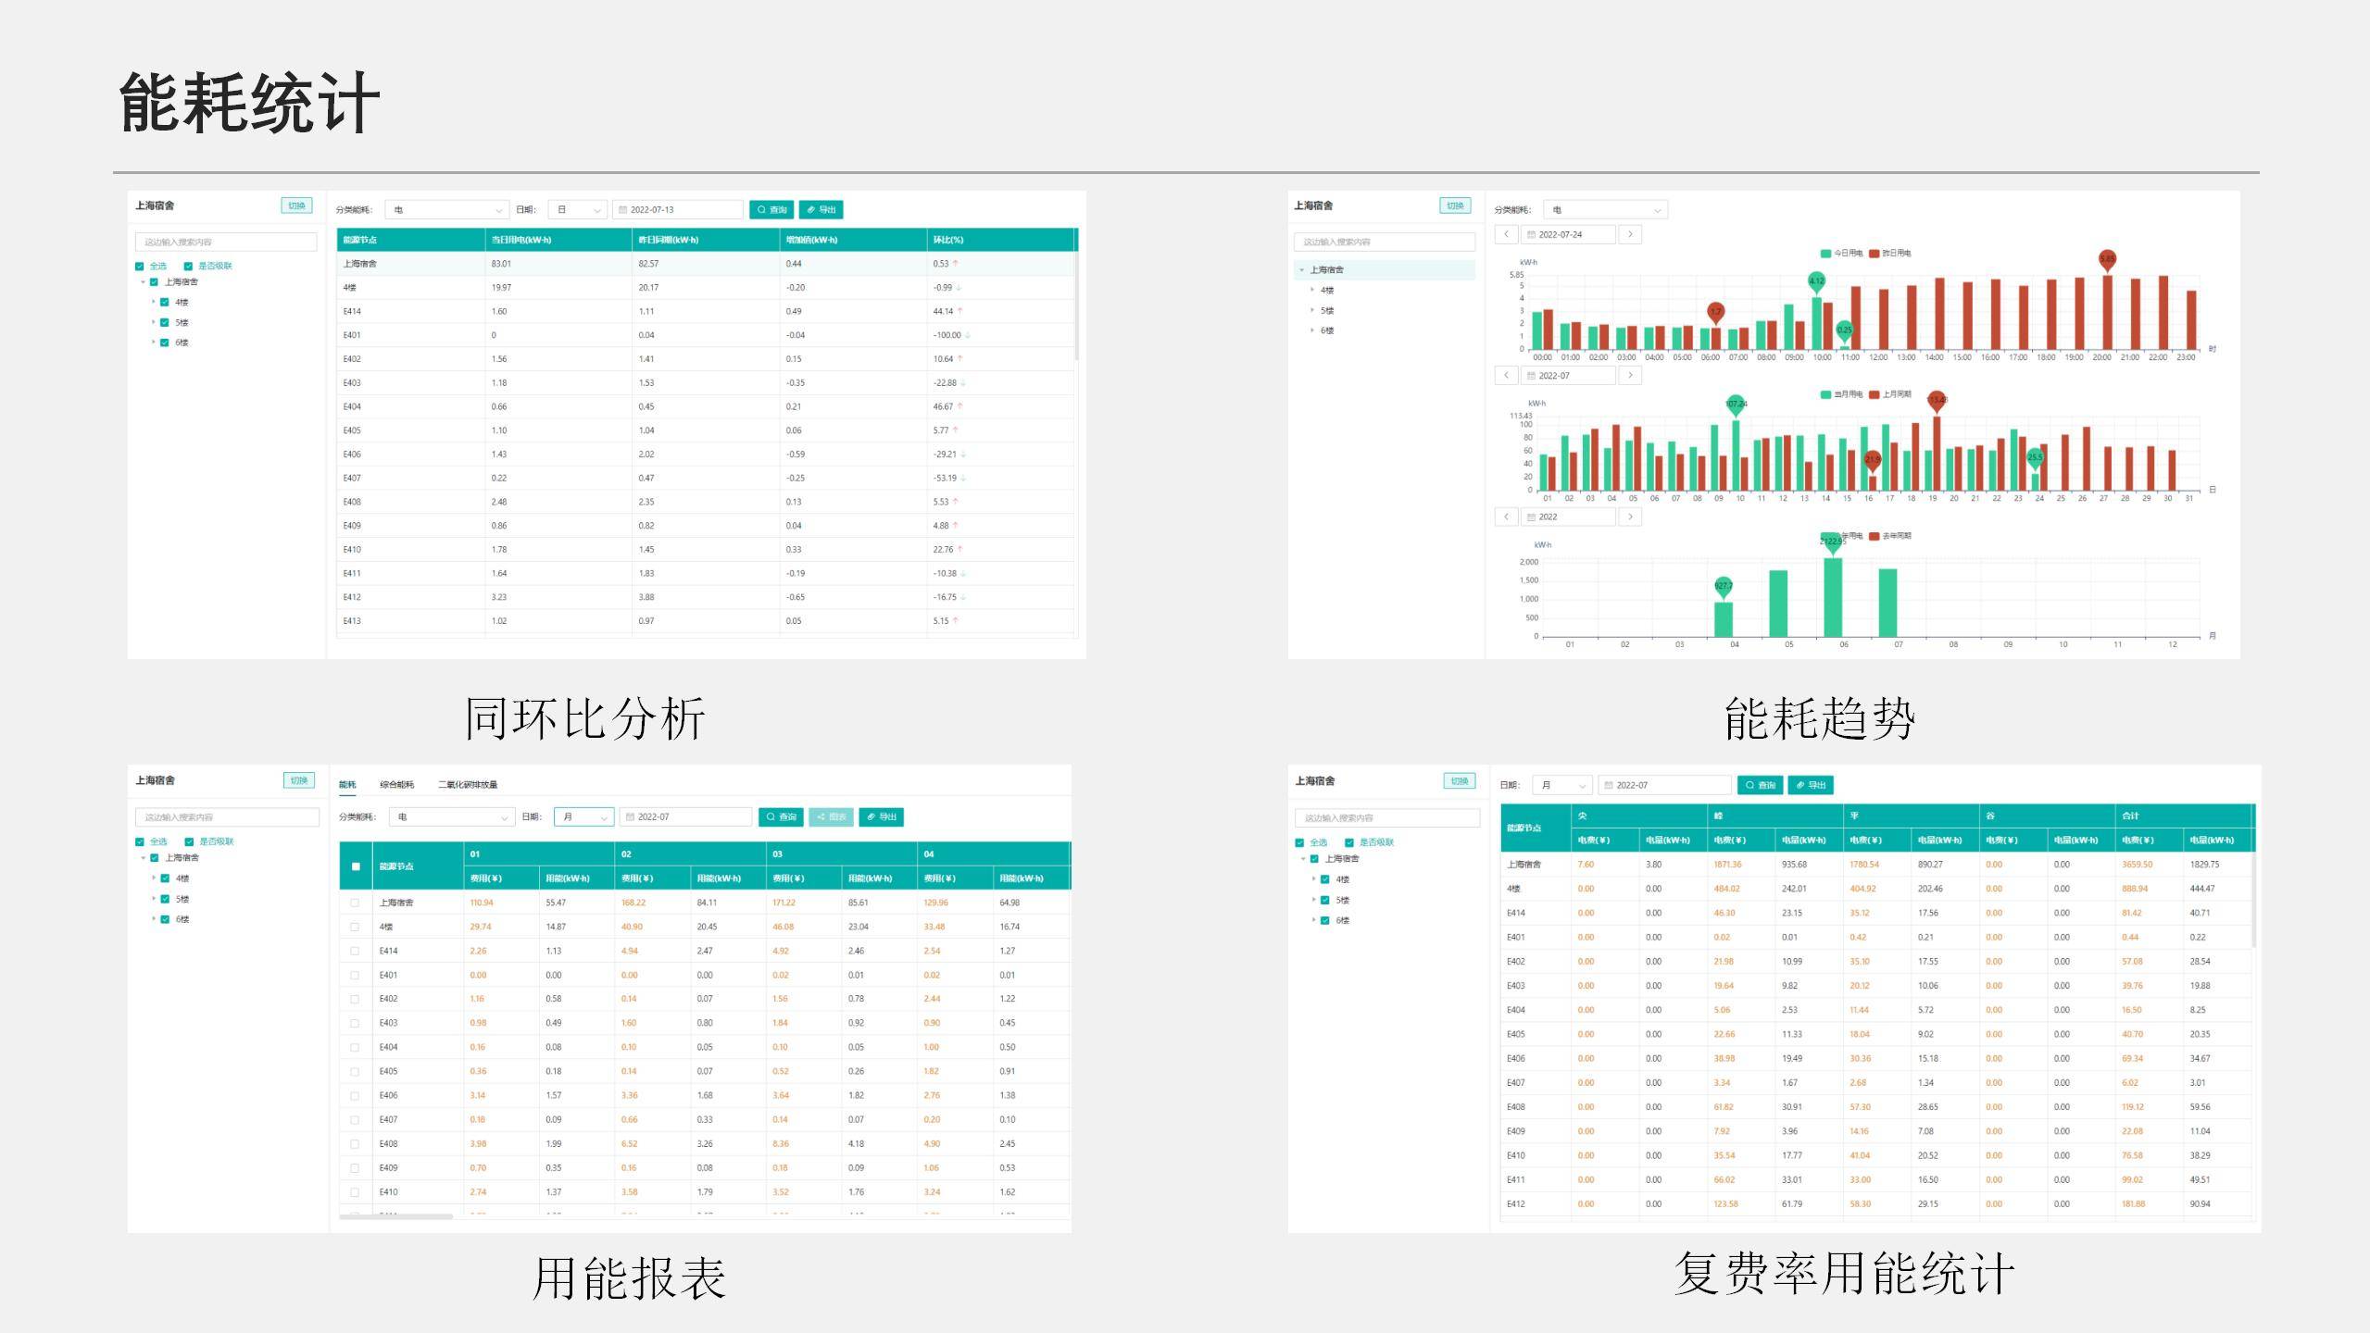The image size is (2370, 1333).
Task: Click the faded 图表 chart button in 用能报表
Action: click(x=831, y=817)
